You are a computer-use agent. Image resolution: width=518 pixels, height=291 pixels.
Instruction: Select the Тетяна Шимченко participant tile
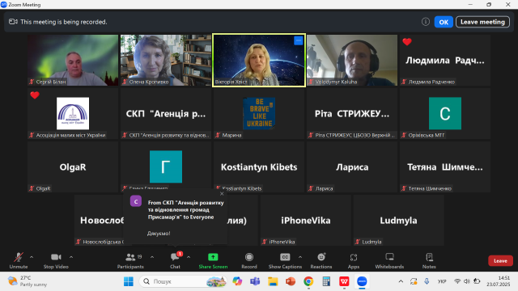point(445,167)
